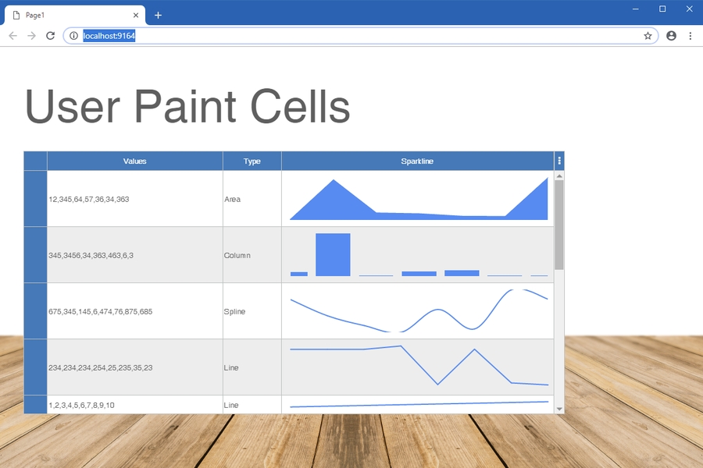This screenshot has width=703, height=468.
Task: Sort by the Values column header
Action: click(134, 161)
